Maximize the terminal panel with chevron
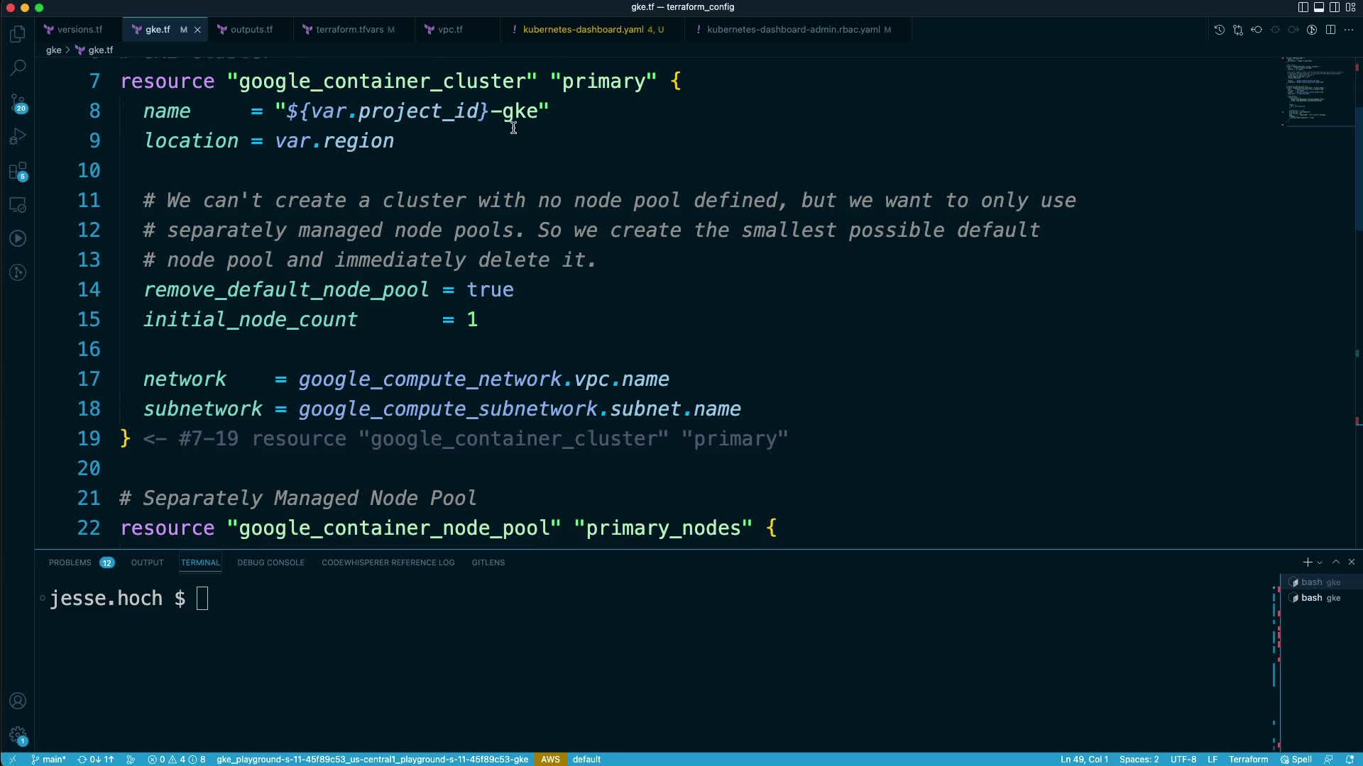This screenshot has width=1363, height=766. point(1336,562)
